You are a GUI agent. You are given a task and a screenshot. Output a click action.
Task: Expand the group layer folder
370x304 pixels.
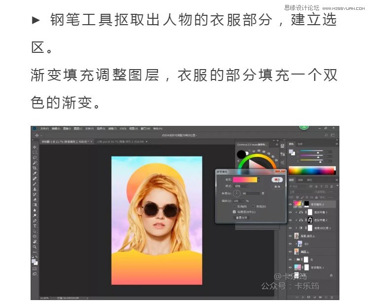coord(294,259)
